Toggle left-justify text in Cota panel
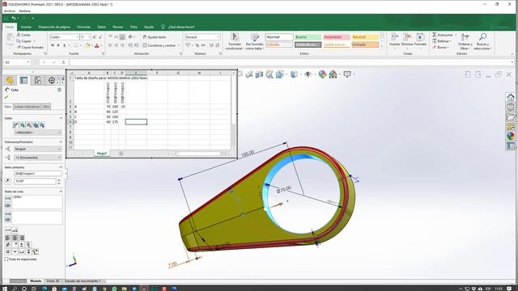Screen dimensions: 518x291 [8, 238]
